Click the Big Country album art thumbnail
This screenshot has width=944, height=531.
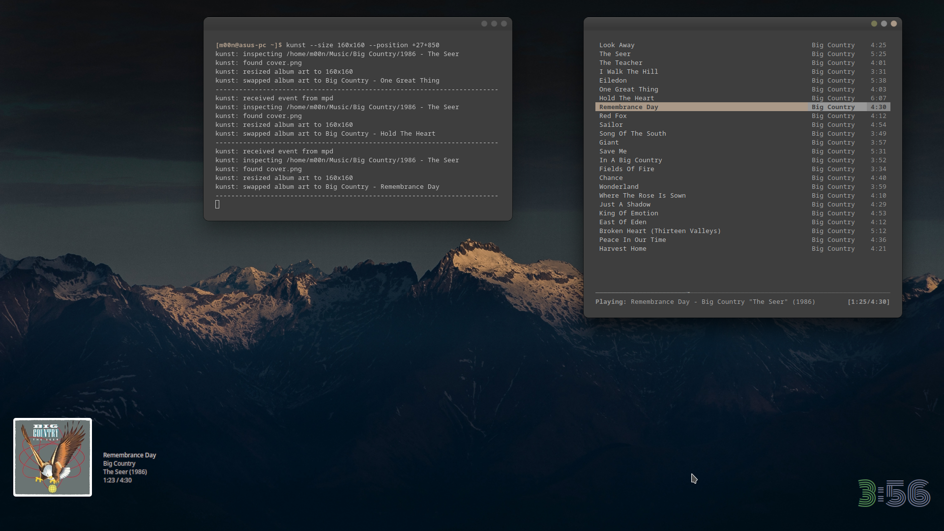(53, 457)
